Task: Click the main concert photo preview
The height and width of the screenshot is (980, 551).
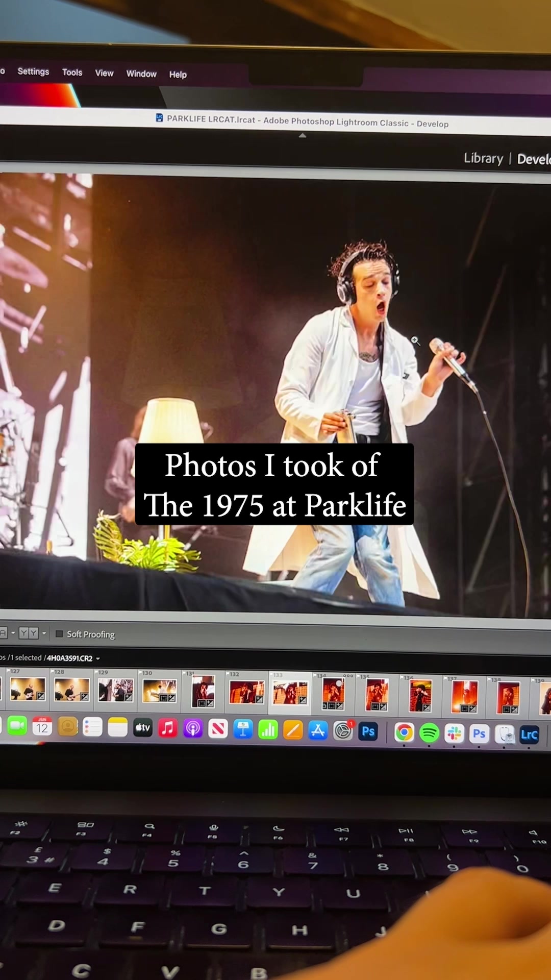Action: 275,393
